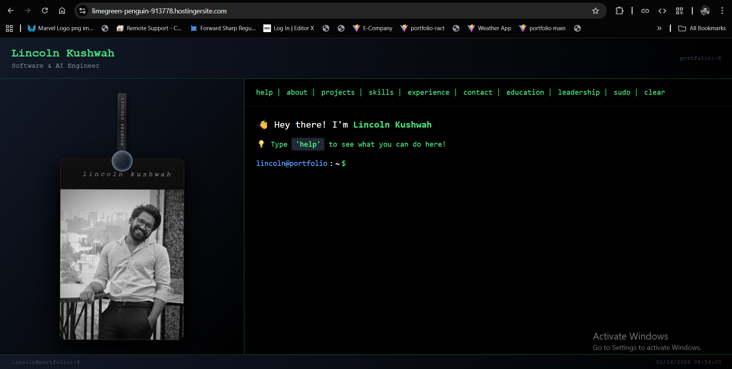Open the apps grid in bookmarks bar
This screenshot has height=369, width=732.
coord(10,28)
